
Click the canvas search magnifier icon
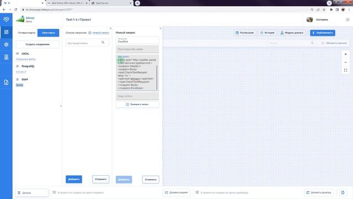313,43
